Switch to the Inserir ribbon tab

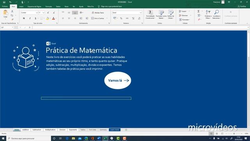(21, 7)
